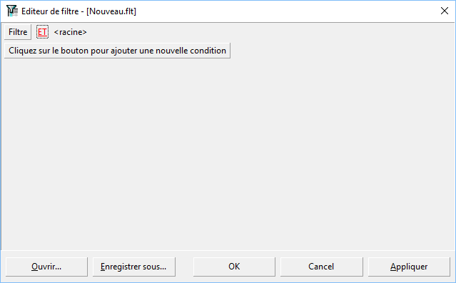Screen dimensions: 456x283
Task: Add a condition via Cliquez sur le bouton
Action: click(117, 51)
